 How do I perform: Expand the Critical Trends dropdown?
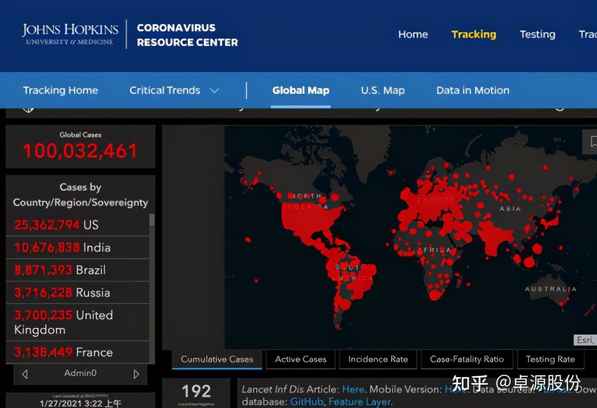[174, 90]
